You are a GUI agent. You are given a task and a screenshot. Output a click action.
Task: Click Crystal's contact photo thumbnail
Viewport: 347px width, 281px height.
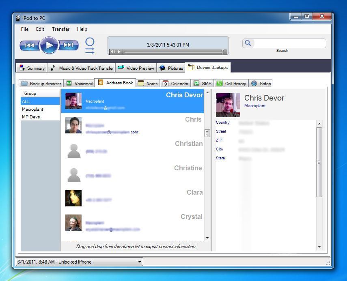pos(73,223)
